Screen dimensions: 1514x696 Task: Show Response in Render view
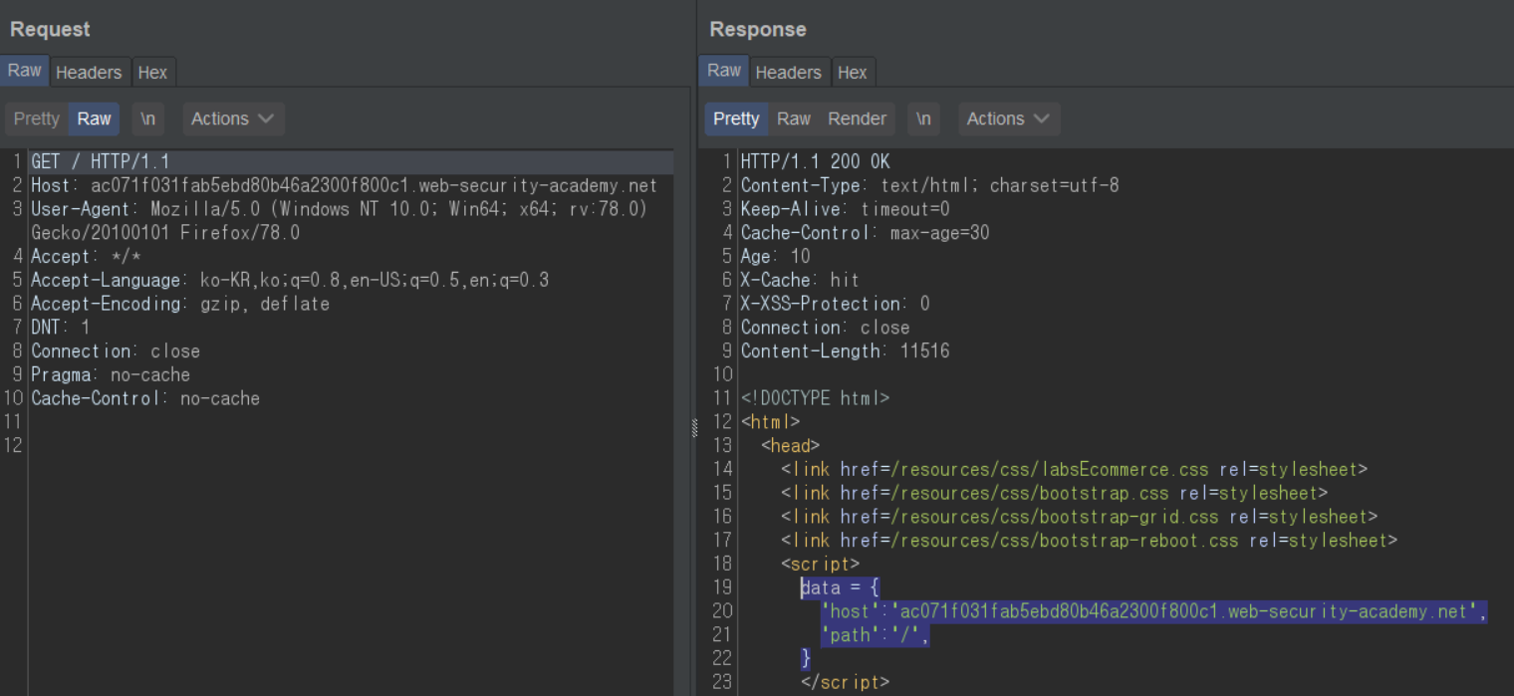857,118
